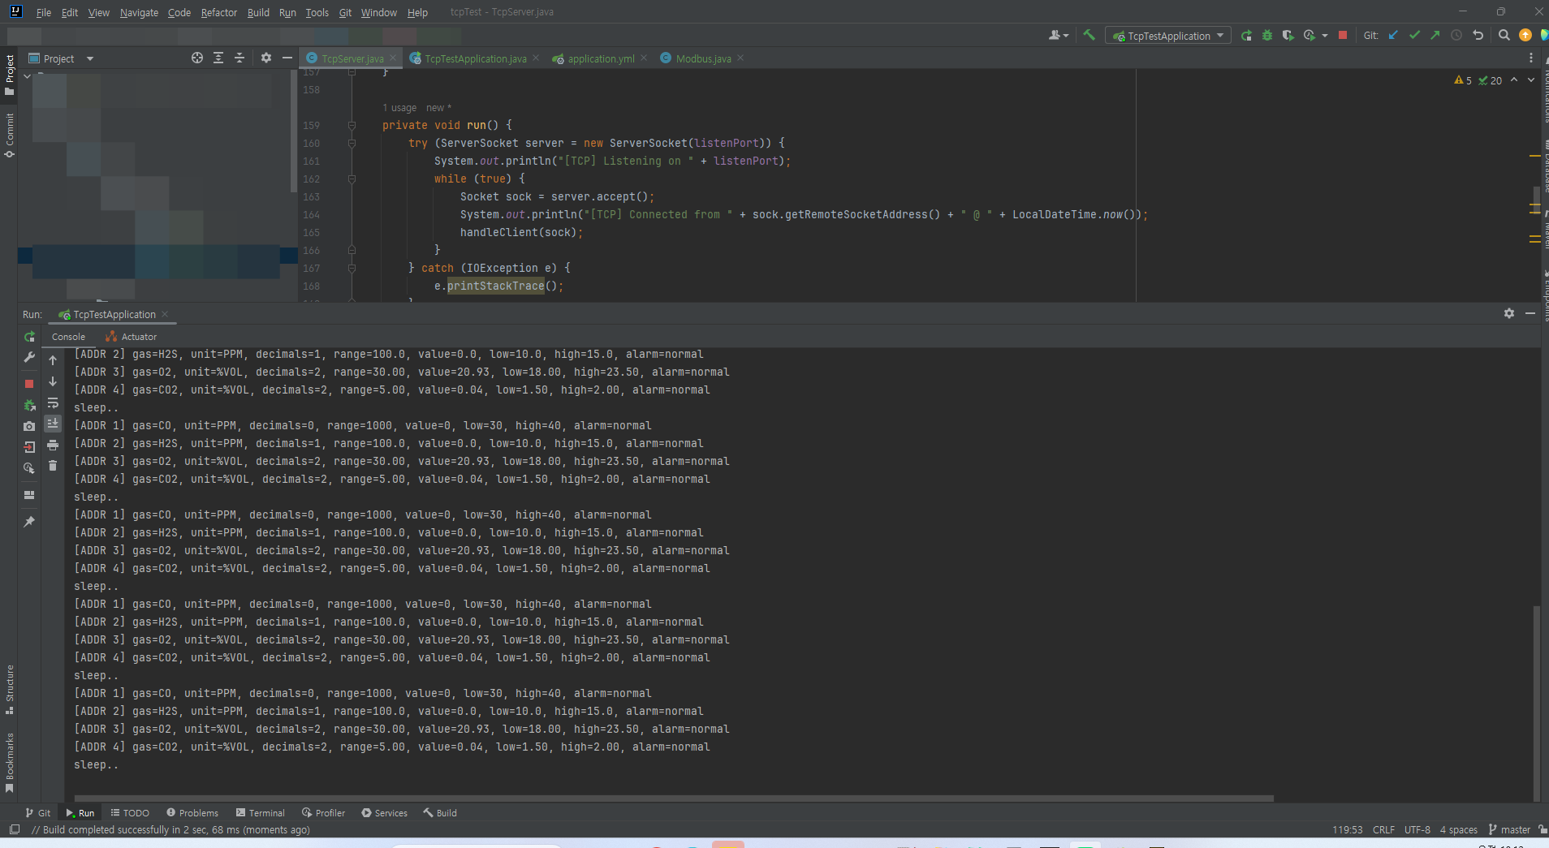This screenshot has width=1549, height=848.
Task: Open Search Everywhere magnifier icon
Action: pos(1504,35)
